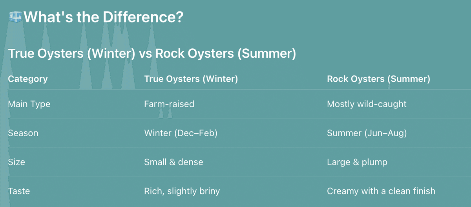471x207 pixels.
Task: Select the Winter (Dec–Feb) cell
Action: coord(181,133)
